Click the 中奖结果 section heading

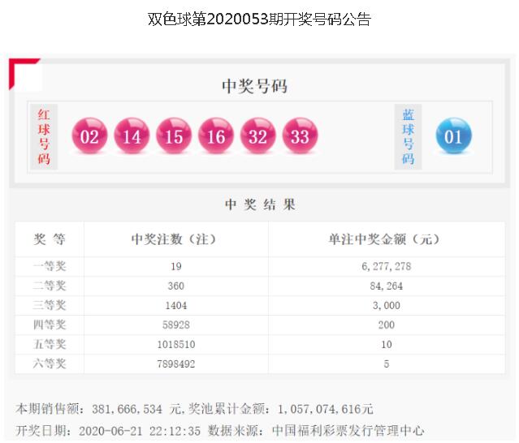click(x=260, y=204)
